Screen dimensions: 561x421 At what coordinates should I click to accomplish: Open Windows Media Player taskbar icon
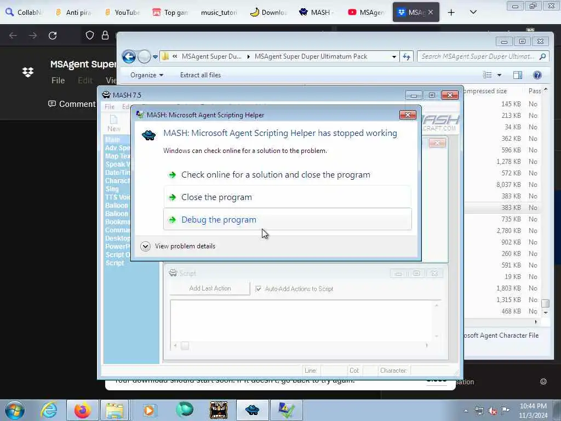coord(149,410)
